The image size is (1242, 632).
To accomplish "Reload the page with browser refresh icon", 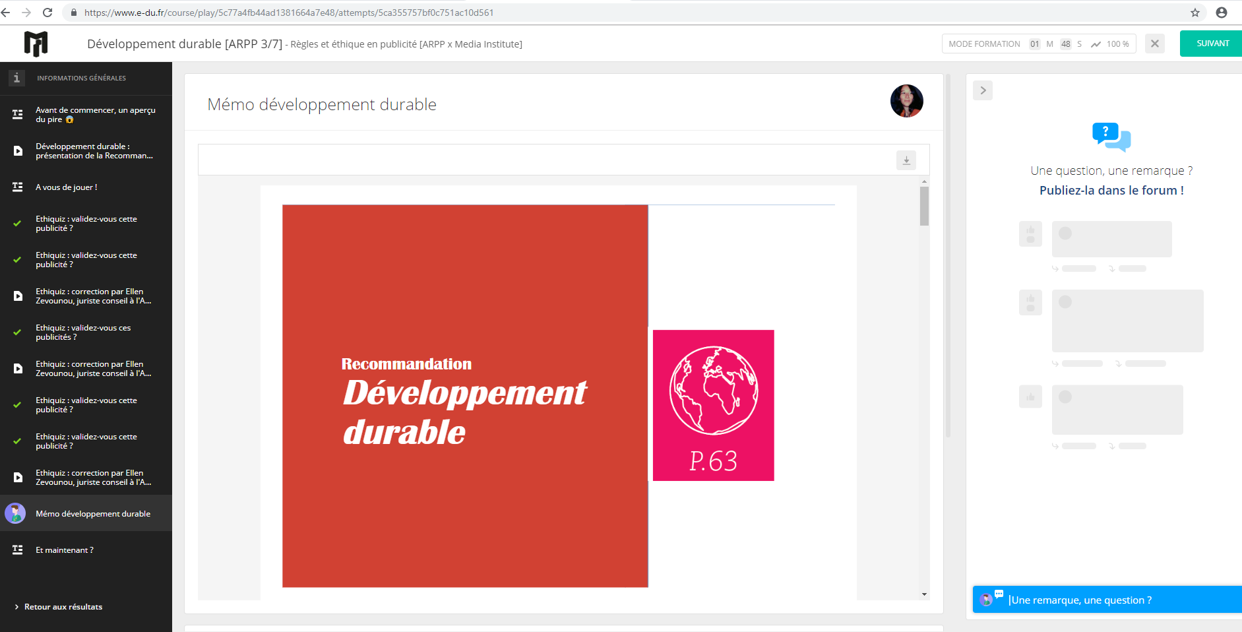I will (47, 13).
